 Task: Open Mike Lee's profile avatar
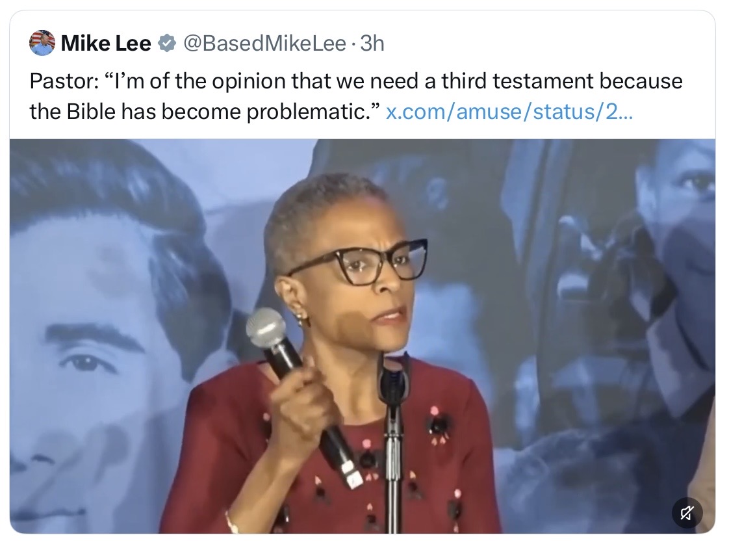[x=42, y=44]
